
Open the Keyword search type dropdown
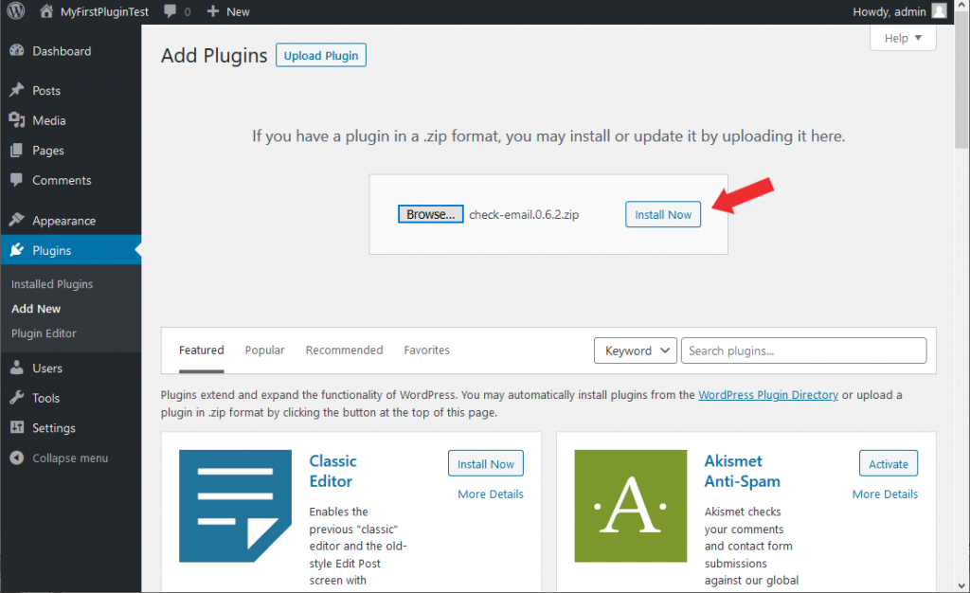pyautogui.click(x=635, y=350)
